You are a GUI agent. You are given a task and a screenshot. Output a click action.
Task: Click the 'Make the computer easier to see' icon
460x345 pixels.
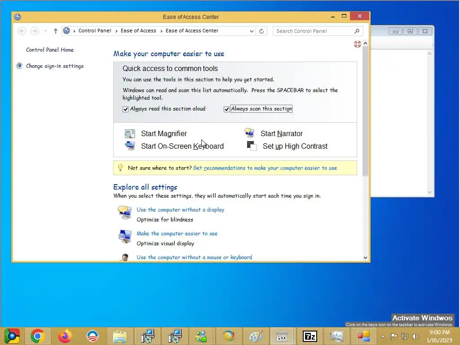(125, 236)
